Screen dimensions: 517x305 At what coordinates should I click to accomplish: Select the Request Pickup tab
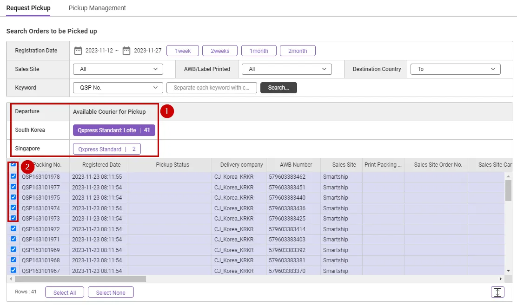pyautogui.click(x=28, y=8)
